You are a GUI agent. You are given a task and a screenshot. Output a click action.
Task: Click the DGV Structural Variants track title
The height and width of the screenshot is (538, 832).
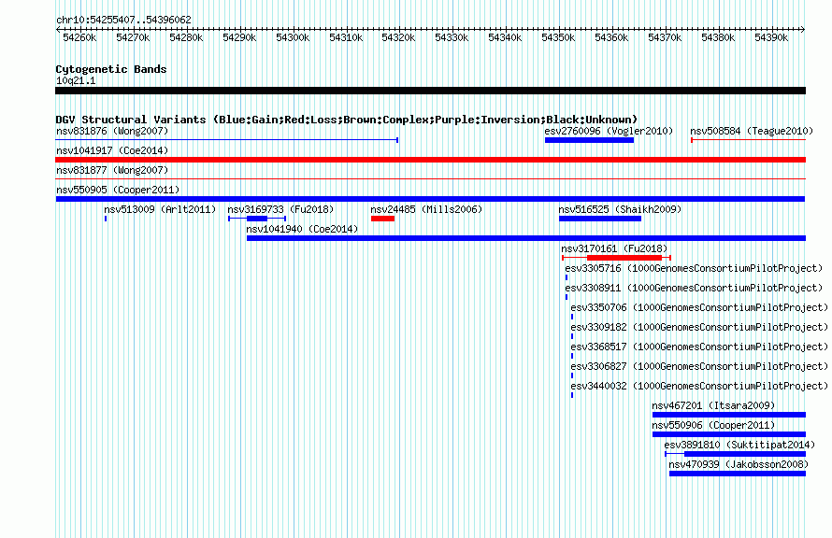click(347, 120)
